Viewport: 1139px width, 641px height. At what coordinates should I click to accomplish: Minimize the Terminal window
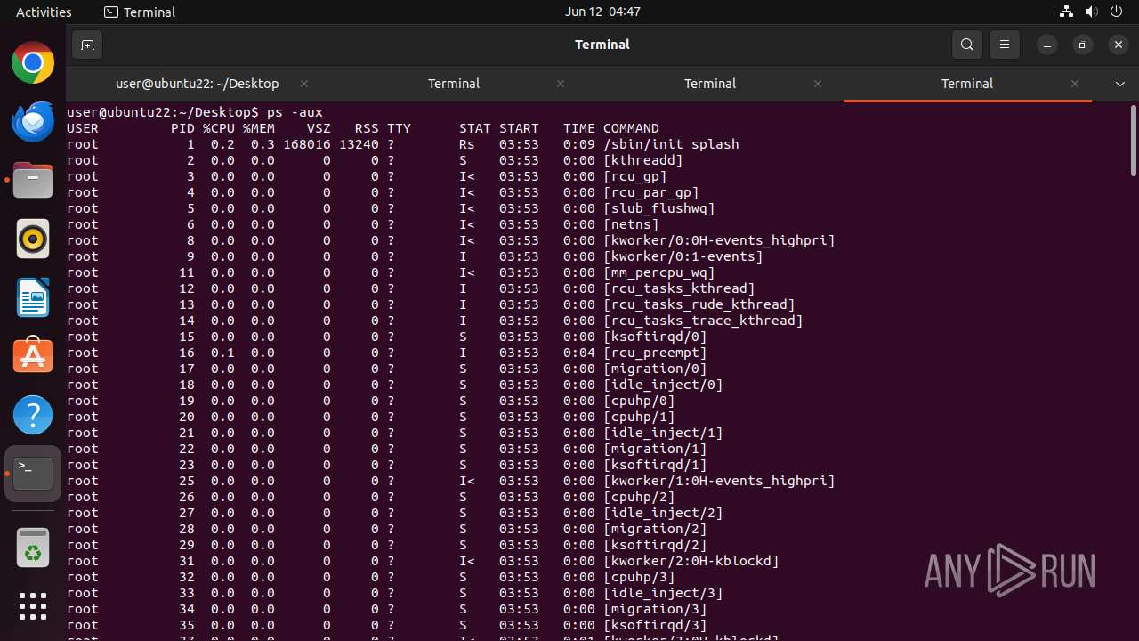coord(1047,45)
